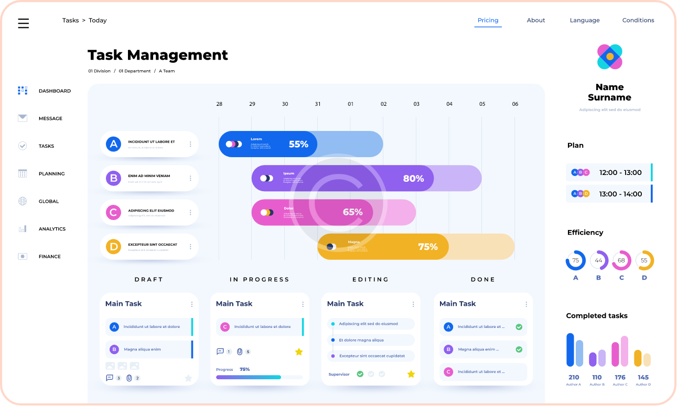Open the Language menu item
This screenshot has height=406, width=677.
585,20
